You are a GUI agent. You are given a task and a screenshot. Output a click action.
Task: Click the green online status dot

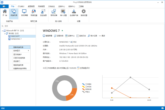62,31
